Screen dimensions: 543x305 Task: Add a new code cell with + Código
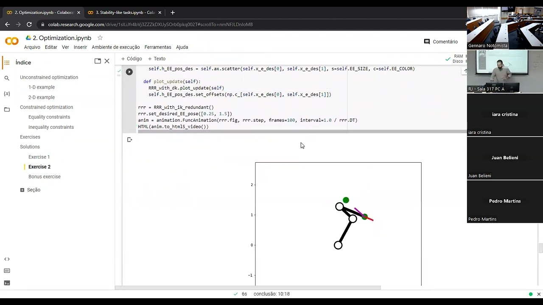tap(132, 59)
